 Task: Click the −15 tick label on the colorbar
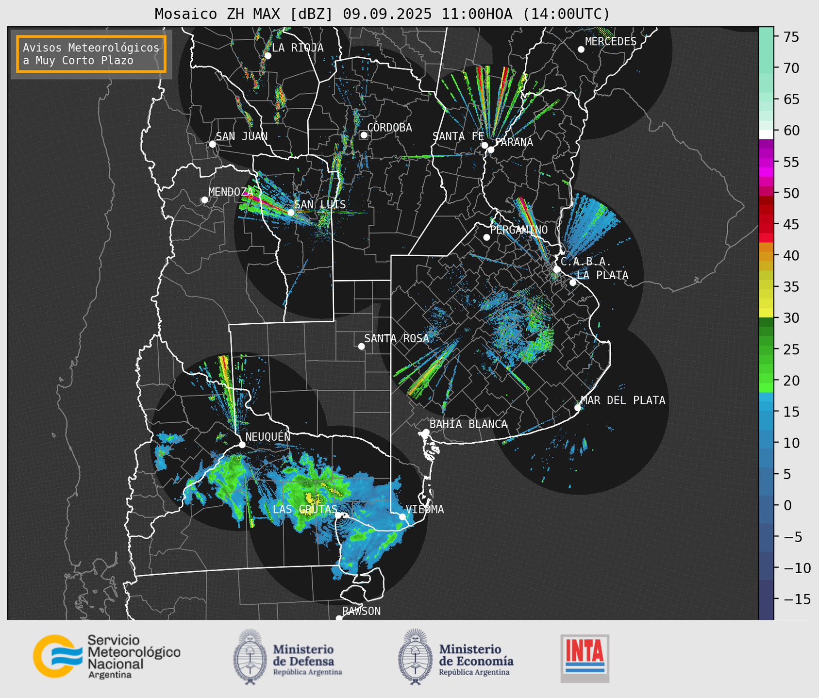pos(797,599)
